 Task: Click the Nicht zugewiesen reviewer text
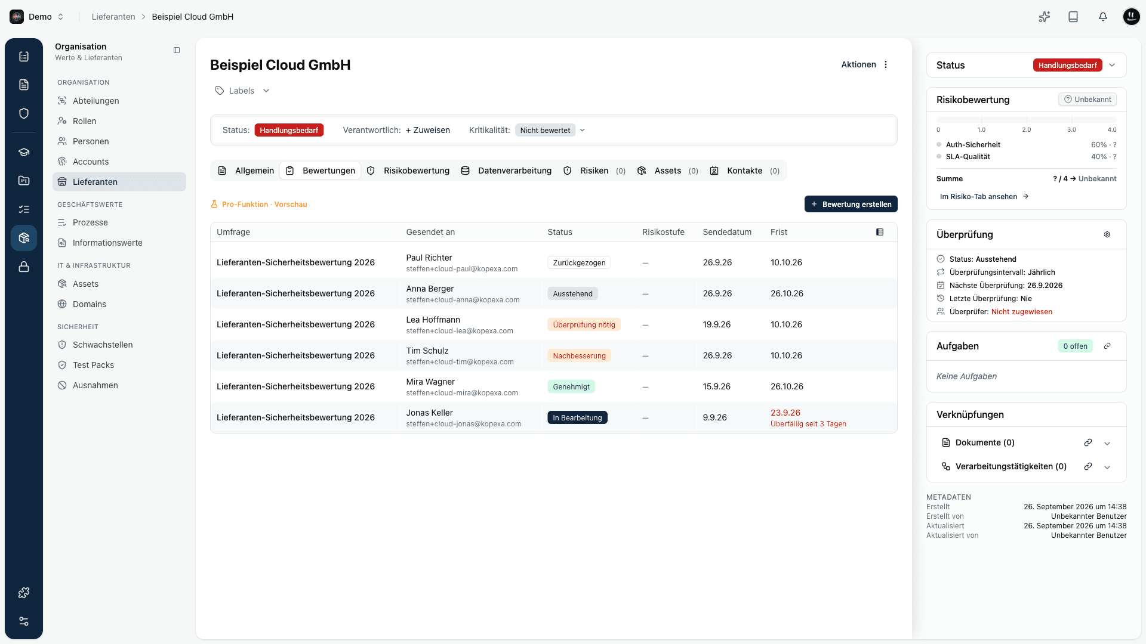click(x=1022, y=312)
